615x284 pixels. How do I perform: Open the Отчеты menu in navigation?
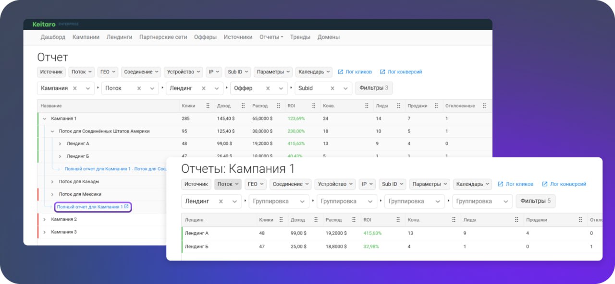271,37
